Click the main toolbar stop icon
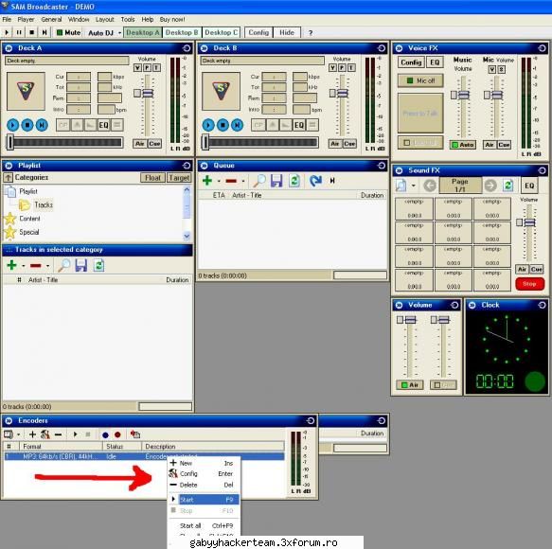 pyautogui.click(x=31, y=32)
